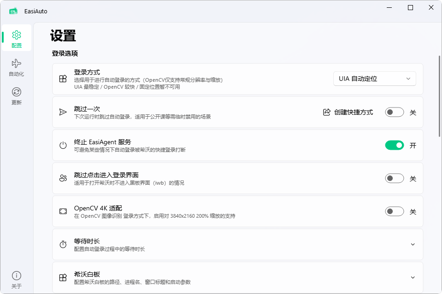
Task: Open the UIA 自动定位 login method dropdown
Action: click(374, 79)
